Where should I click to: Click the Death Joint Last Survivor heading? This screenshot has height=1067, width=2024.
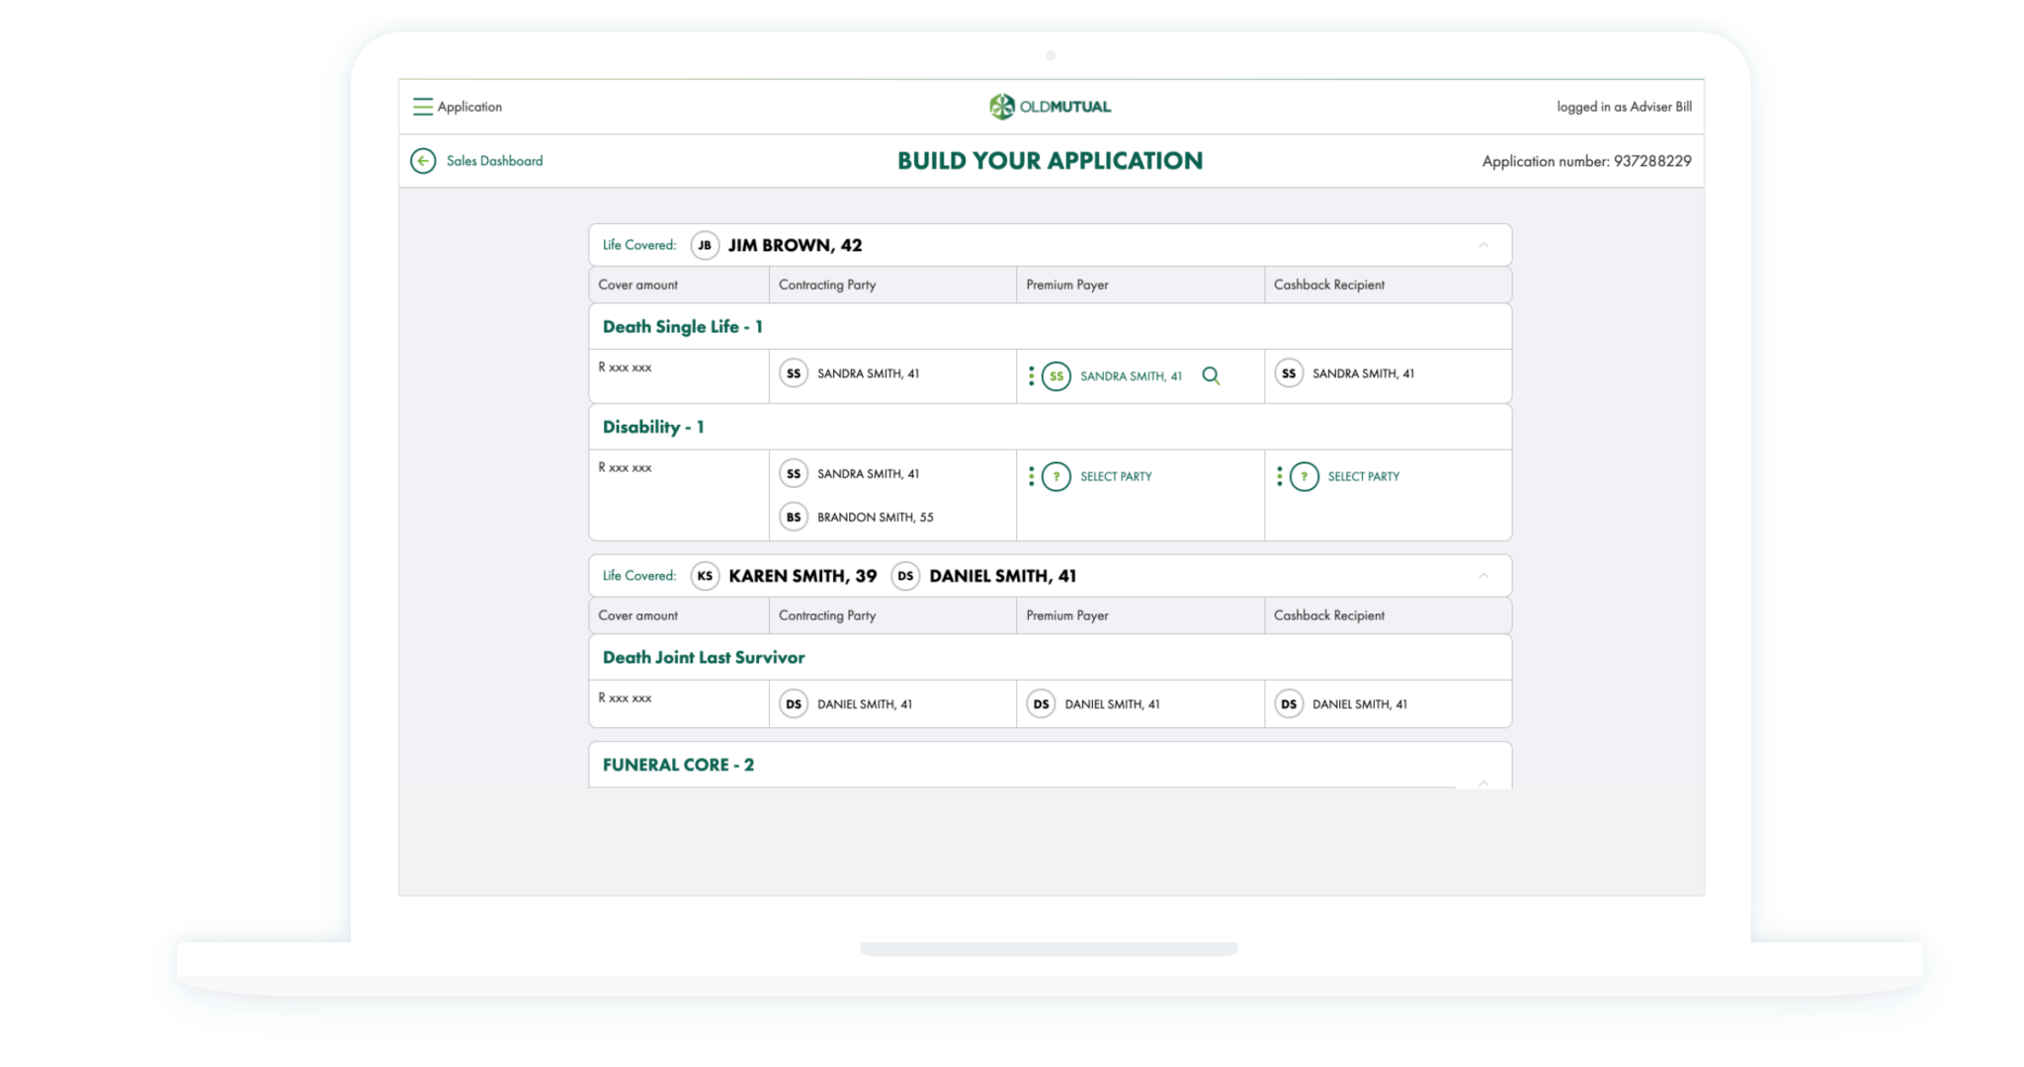point(704,657)
